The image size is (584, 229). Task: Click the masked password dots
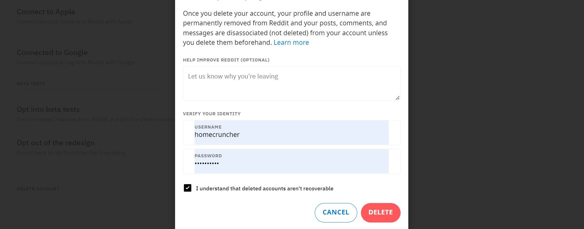point(207,163)
